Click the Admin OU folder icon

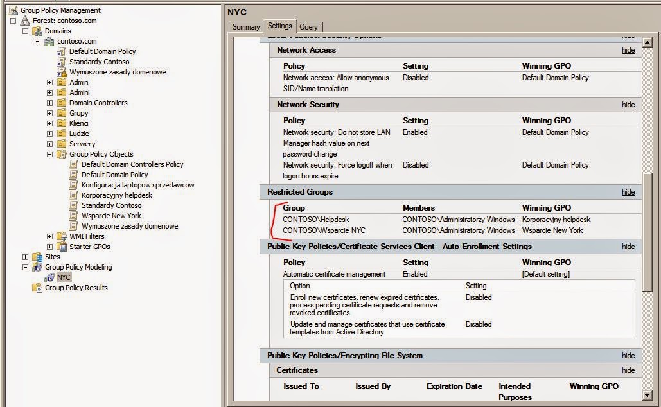[x=62, y=82]
